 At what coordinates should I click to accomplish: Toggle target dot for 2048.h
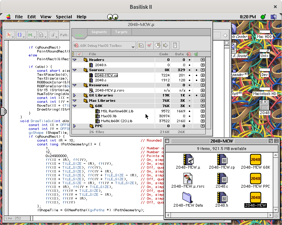(x=190, y=65)
